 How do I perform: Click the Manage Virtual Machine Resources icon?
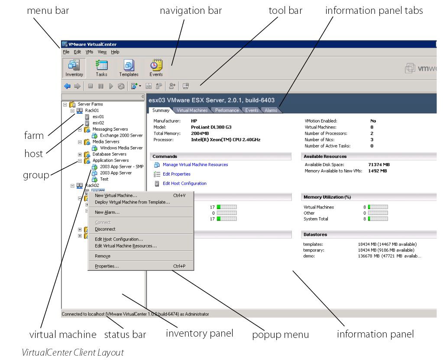(157, 165)
